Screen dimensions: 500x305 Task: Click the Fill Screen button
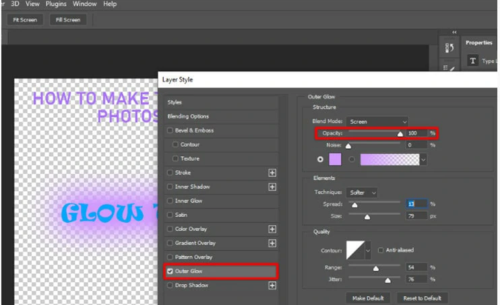(x=68, y=20)
